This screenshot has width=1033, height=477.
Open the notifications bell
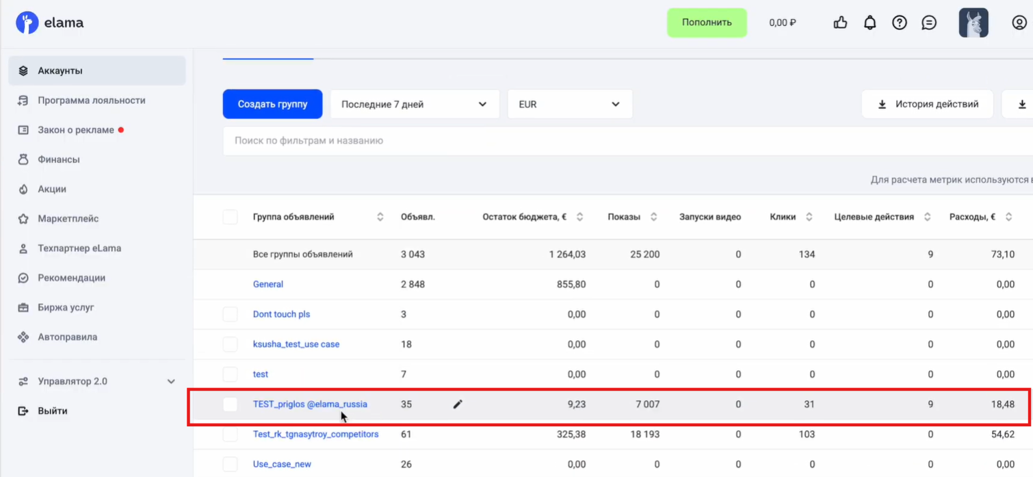coord(869,23)
